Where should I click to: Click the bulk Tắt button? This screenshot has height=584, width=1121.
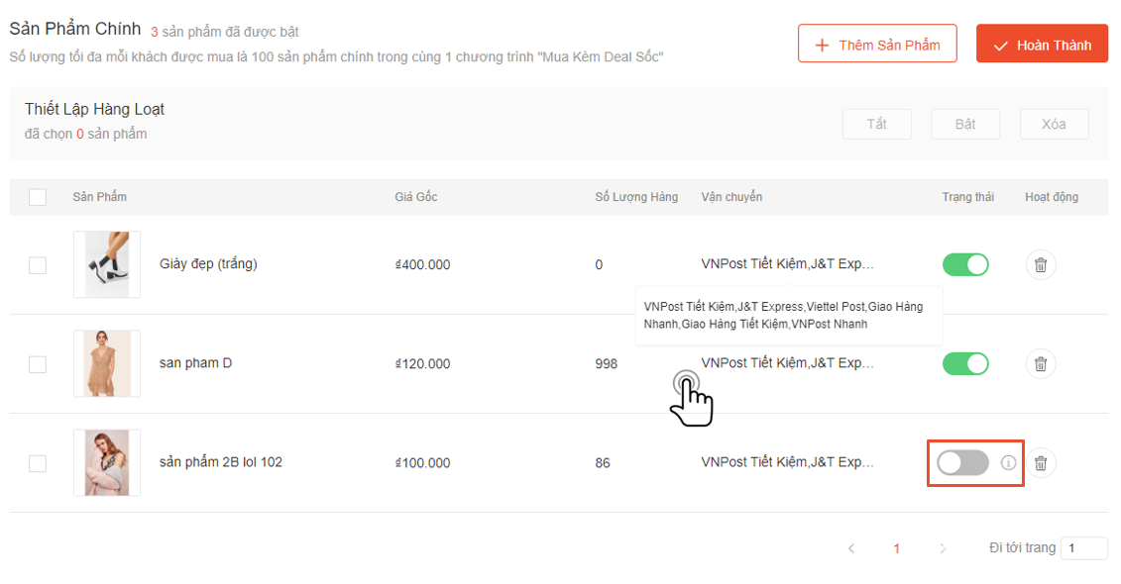[876, 124]
